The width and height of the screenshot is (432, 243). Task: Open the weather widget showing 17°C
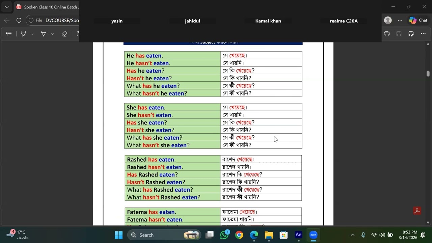pyautogui.click(x=18, y=235)
